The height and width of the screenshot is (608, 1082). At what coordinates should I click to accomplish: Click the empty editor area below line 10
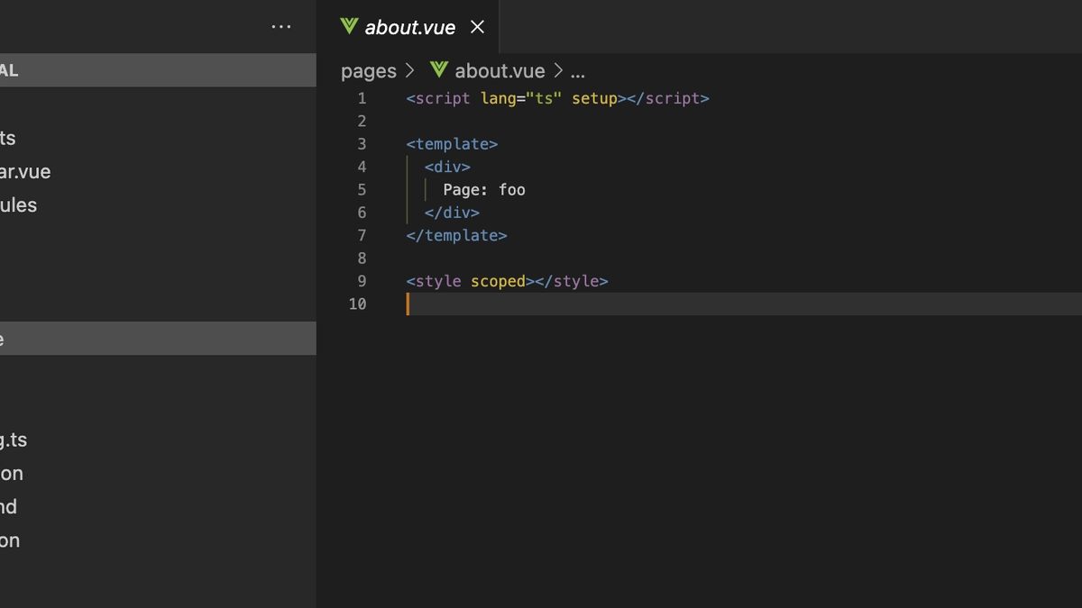click(x=631, y=405)
